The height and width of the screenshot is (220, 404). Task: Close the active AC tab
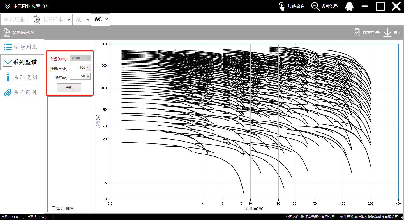[107, 20]
